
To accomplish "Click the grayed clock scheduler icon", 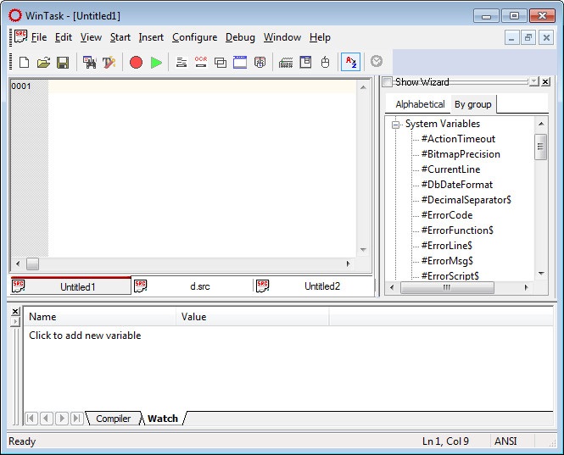I will (x=377, y=61).
